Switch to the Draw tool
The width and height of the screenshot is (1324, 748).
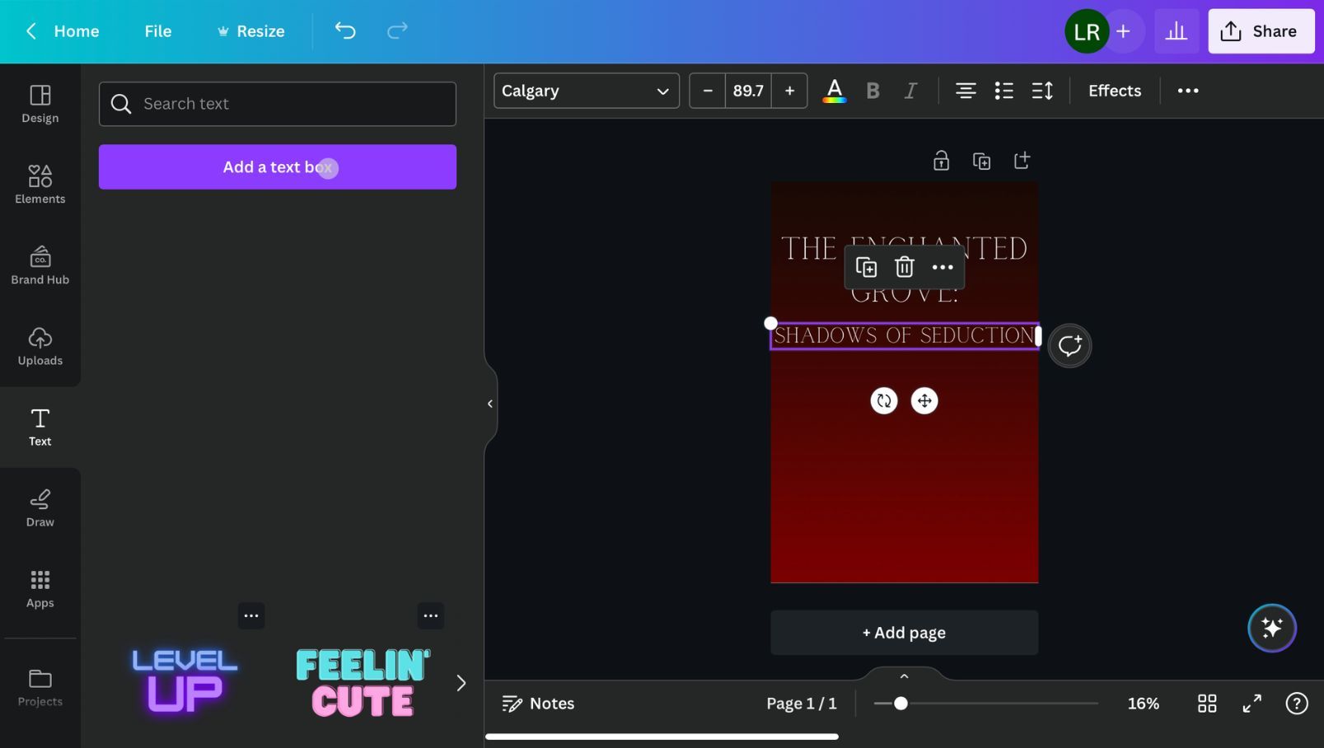(40, 508)
